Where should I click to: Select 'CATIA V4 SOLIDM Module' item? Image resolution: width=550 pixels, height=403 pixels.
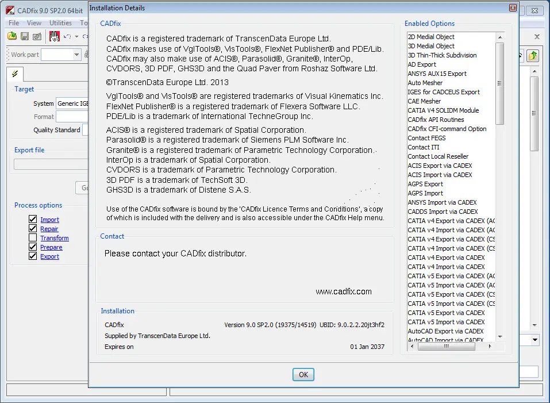coord(443,110)
